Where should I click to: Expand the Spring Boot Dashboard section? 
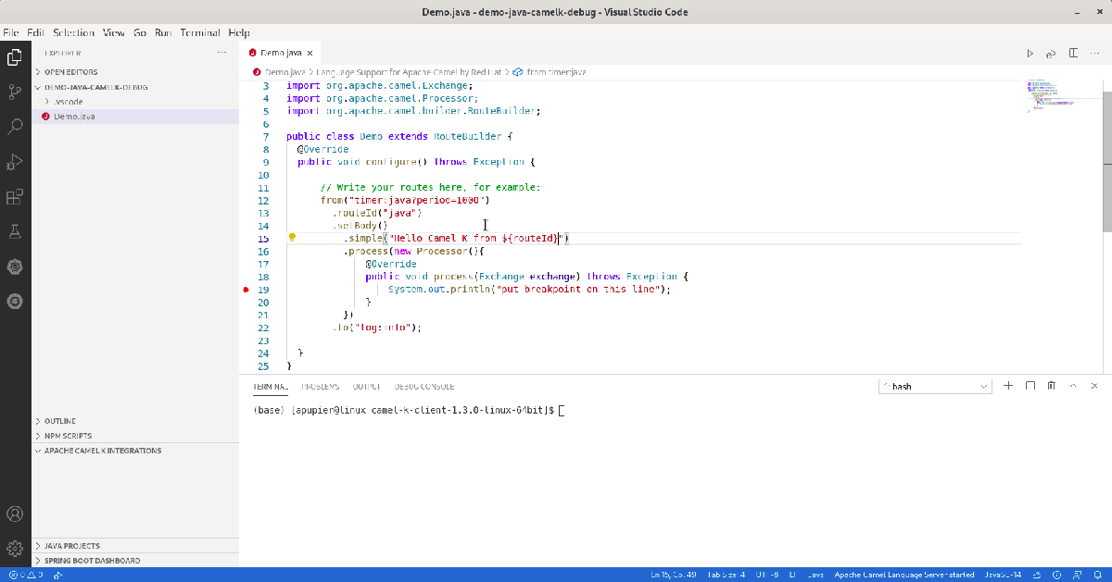[135, 561]
